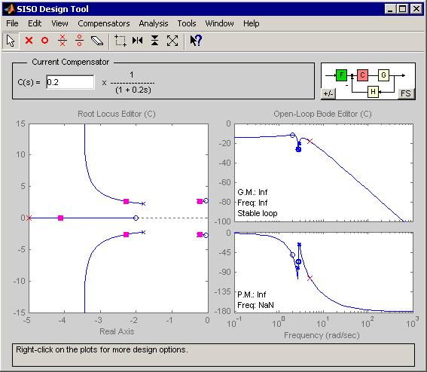Click the Real Axis label
The image size is (427, 372).
click(x=117, y=331)
